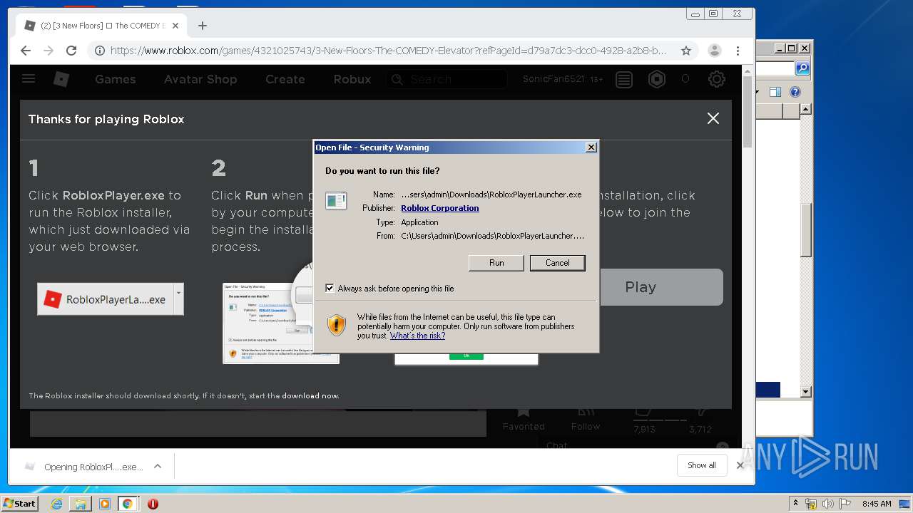Click the network tray icon
The width and height of the screenshot is (913, 513).
point(811,504)
